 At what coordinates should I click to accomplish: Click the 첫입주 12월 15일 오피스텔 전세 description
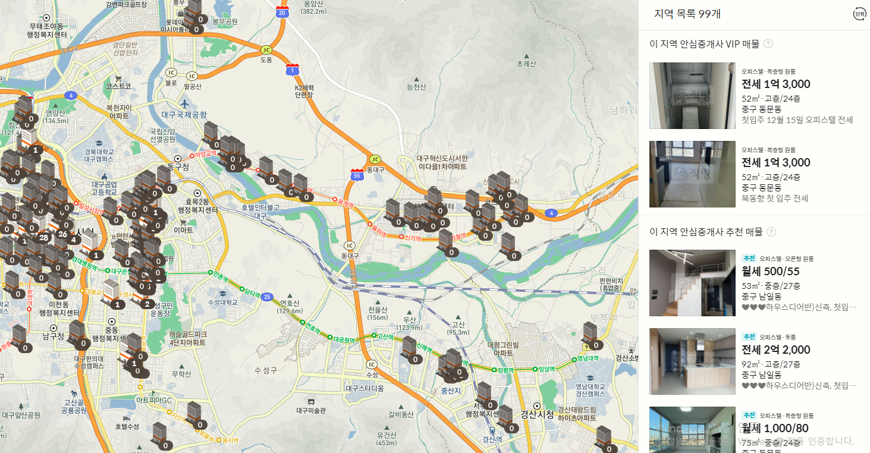pos(797,119)
